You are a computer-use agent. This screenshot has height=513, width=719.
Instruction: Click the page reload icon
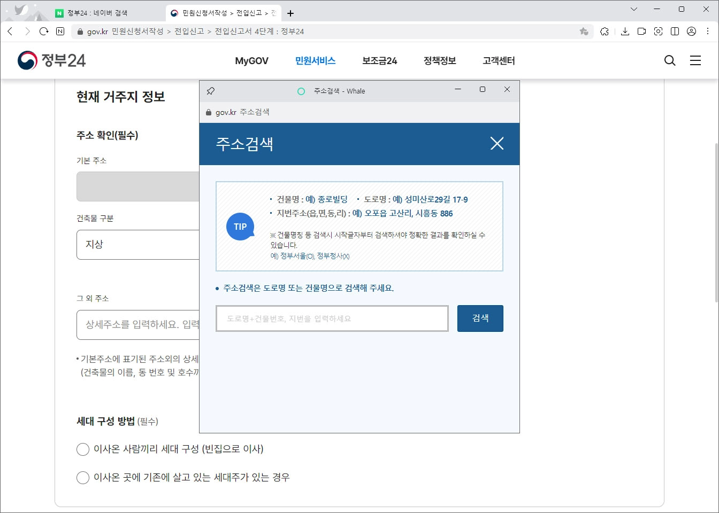(x=44, y=32)
